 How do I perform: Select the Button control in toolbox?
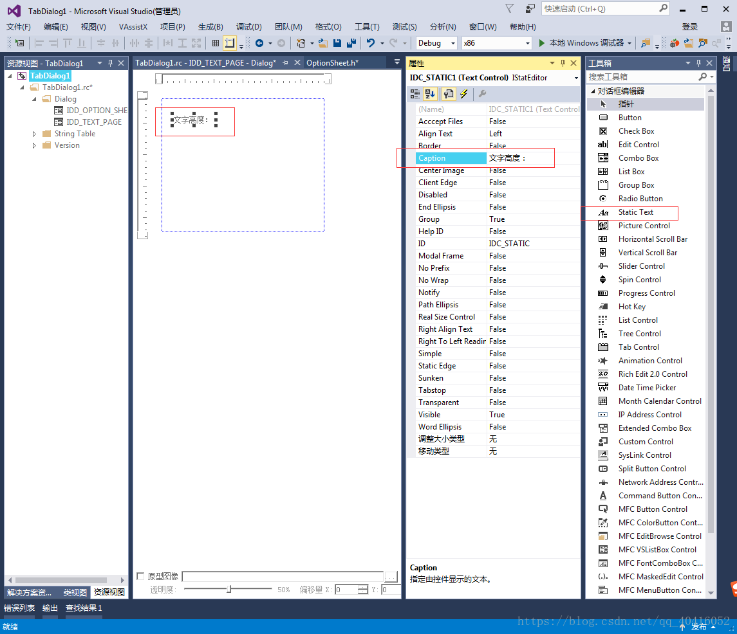pyautogui.click(x=630, y=118)
